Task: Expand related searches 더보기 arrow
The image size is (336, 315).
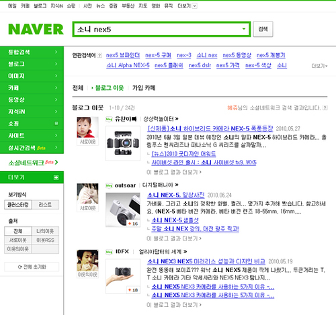Action: [x=320, y=66]
